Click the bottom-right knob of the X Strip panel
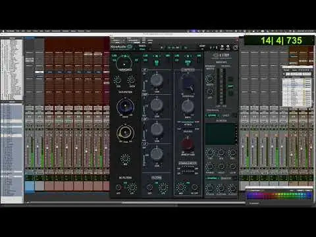Screen dimensions: 316x237 tap(232, 188)
